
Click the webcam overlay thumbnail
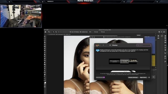coord(21,16)
